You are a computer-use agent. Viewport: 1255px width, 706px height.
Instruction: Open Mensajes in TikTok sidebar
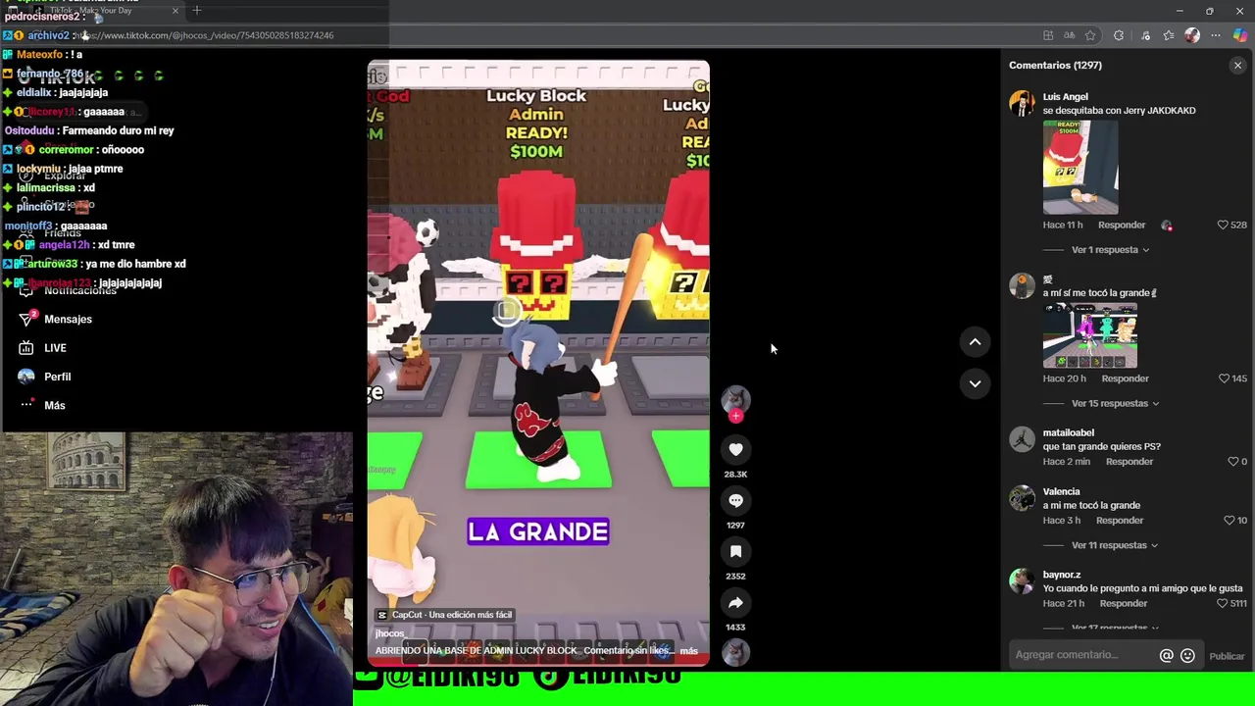pos(57,319)
